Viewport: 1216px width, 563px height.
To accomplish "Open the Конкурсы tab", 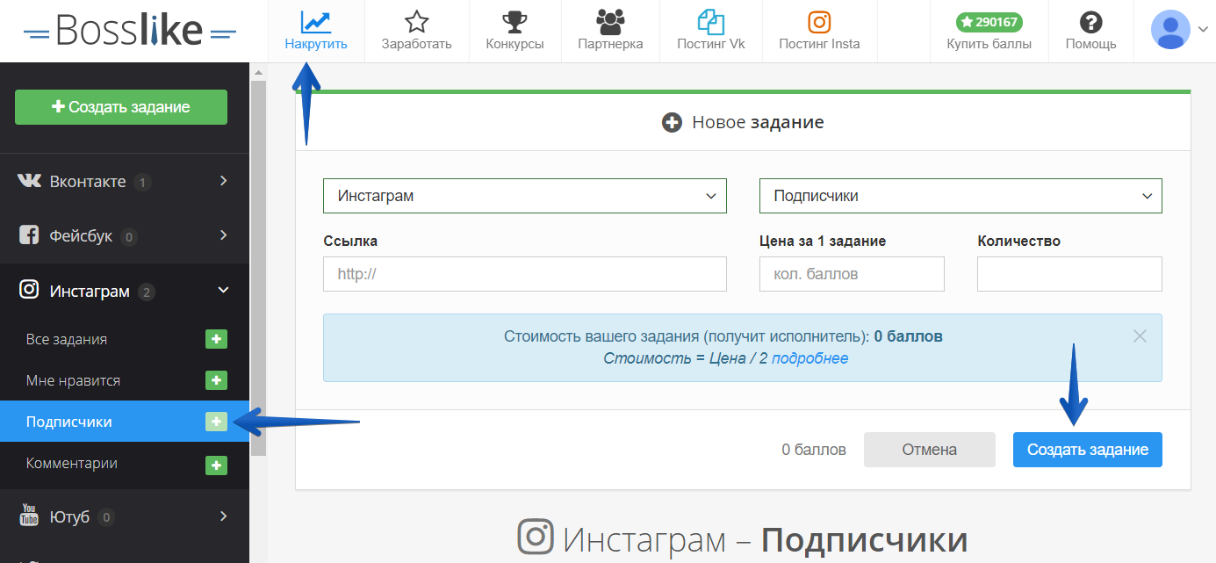I will click(x=514, y=32).
